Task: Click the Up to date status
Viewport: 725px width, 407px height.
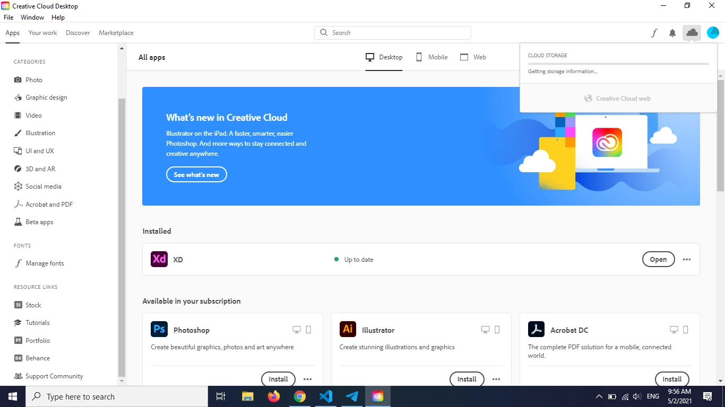Action: pyautogui.click(x=354, y=260)
